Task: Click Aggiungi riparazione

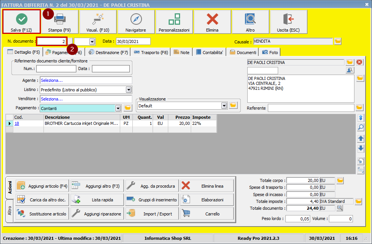Action: click(97, 214)
